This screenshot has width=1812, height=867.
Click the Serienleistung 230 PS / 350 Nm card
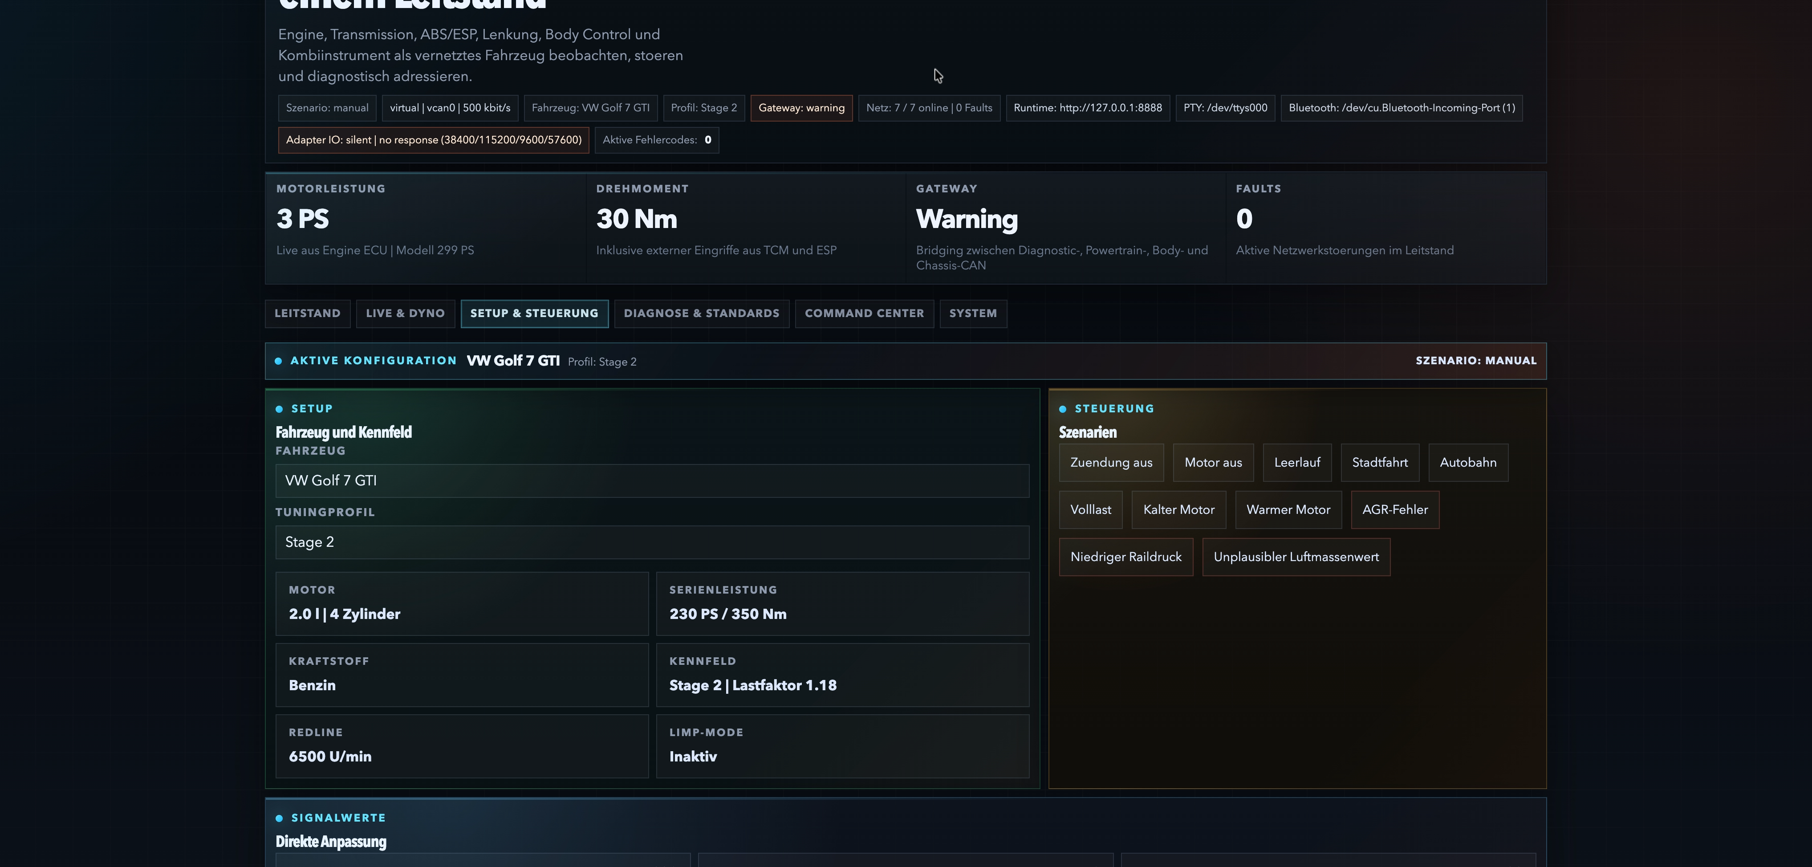point(843,604)
